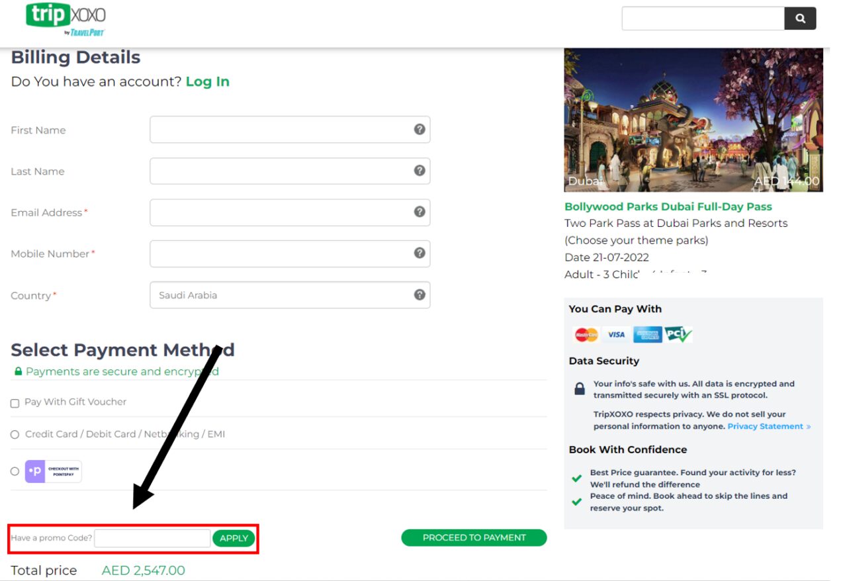The image size is (847, 581).
Task: Click the Log In link
Action: click(208, 81)
